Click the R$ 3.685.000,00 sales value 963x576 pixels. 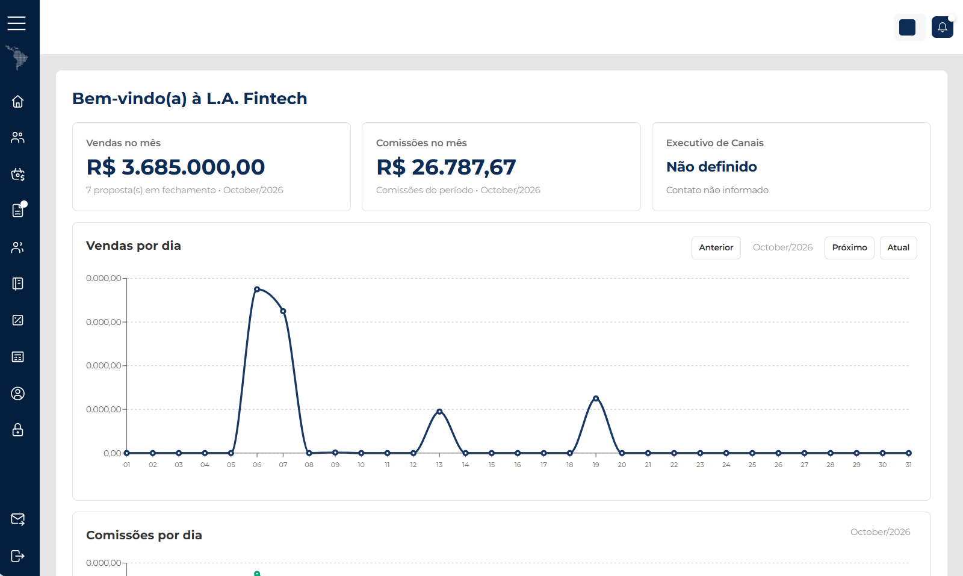[x=176, y=167]
